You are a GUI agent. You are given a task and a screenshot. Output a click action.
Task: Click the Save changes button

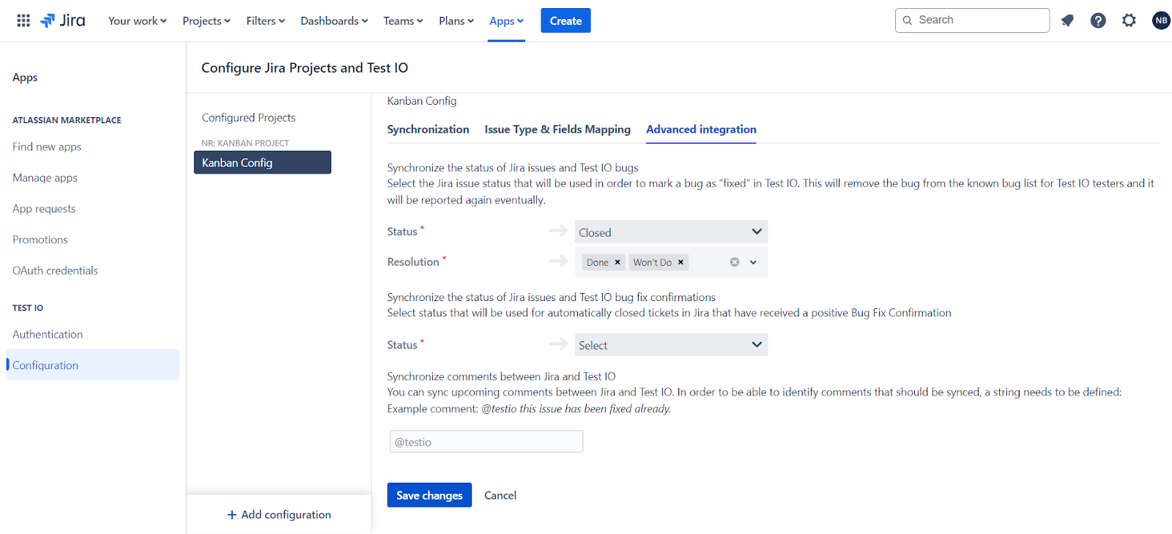point(429,495)
